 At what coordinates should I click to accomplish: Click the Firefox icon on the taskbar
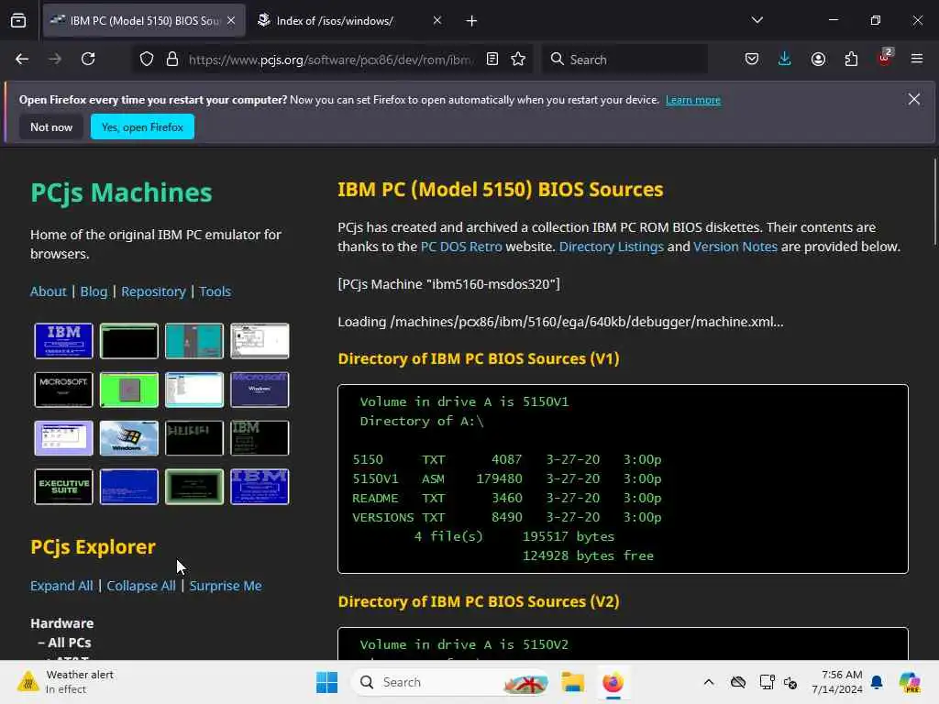click(x=613, y=682)
